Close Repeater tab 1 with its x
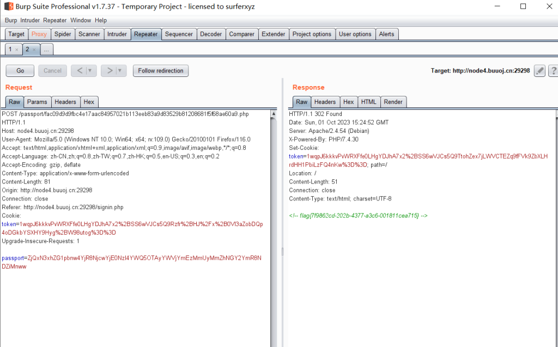The height and width of the screenshot is (347, 558). (x=16, y=50)
